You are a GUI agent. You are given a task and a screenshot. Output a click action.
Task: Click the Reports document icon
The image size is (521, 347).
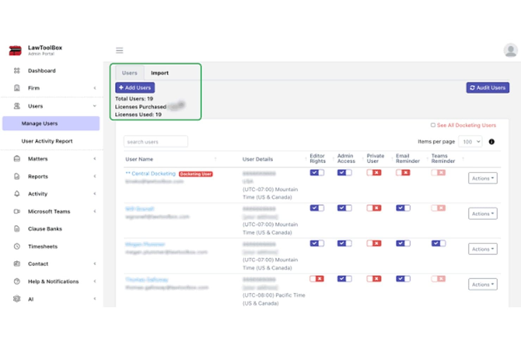(x=17, y=176)
